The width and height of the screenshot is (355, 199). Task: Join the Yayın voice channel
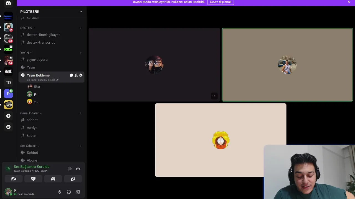(52, 67)
